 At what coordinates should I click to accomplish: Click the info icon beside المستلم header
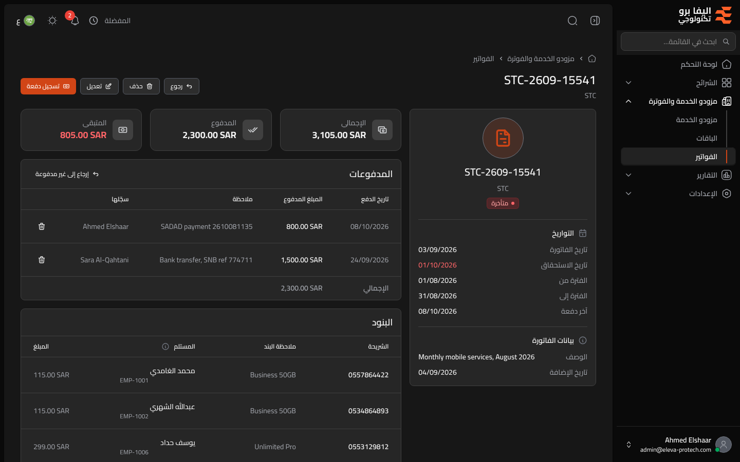tap(165, 346)
